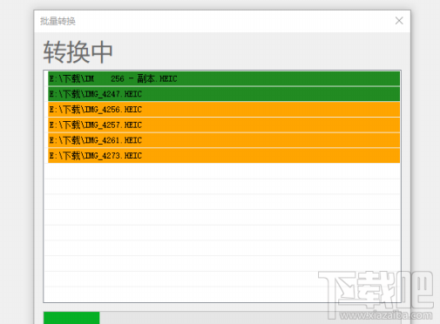
Task: Select row IMG_4257.HEIC
Action: coord(224,125)
